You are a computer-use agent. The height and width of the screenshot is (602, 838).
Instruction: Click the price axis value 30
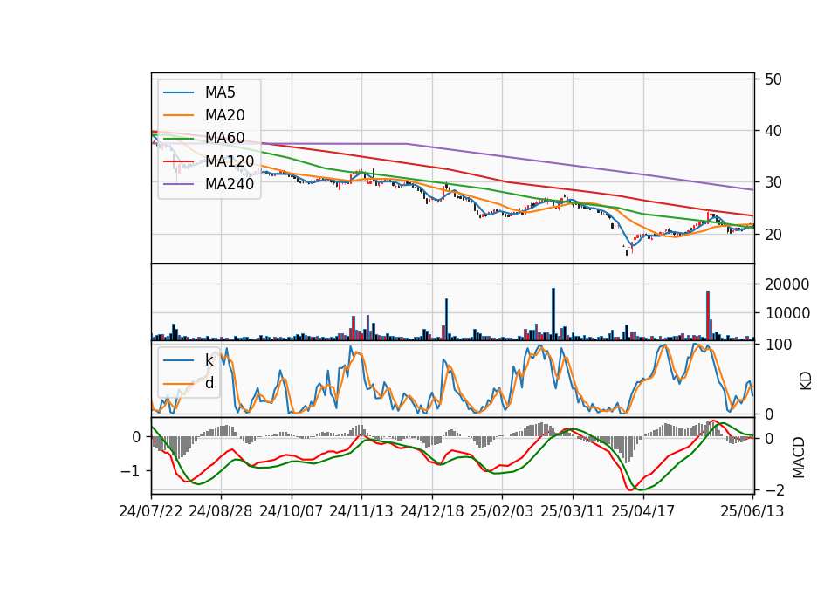click(x=773, y=182)
